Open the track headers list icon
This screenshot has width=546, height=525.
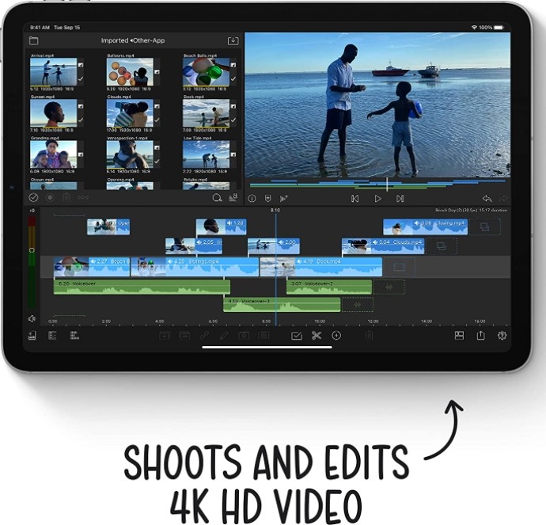(52, 336)
